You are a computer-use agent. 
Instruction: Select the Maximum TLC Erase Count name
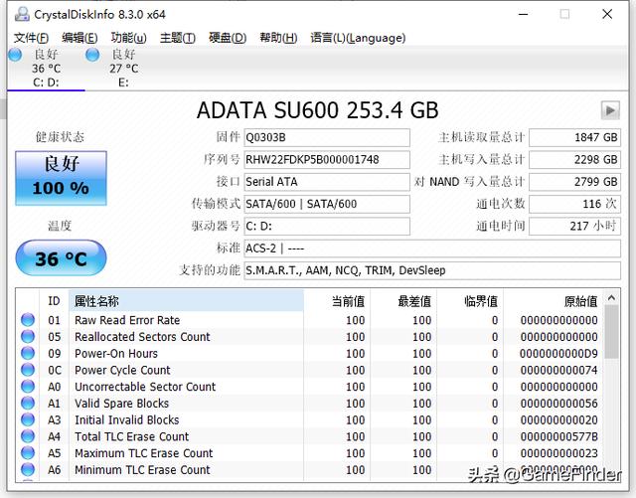[143, 453]
